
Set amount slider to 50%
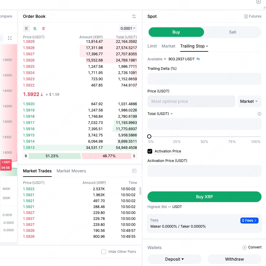coord(204,136)
